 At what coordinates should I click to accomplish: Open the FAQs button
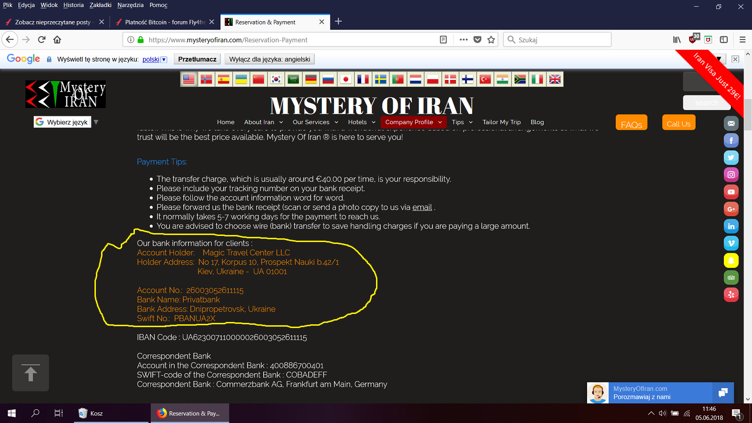point(631,123)
